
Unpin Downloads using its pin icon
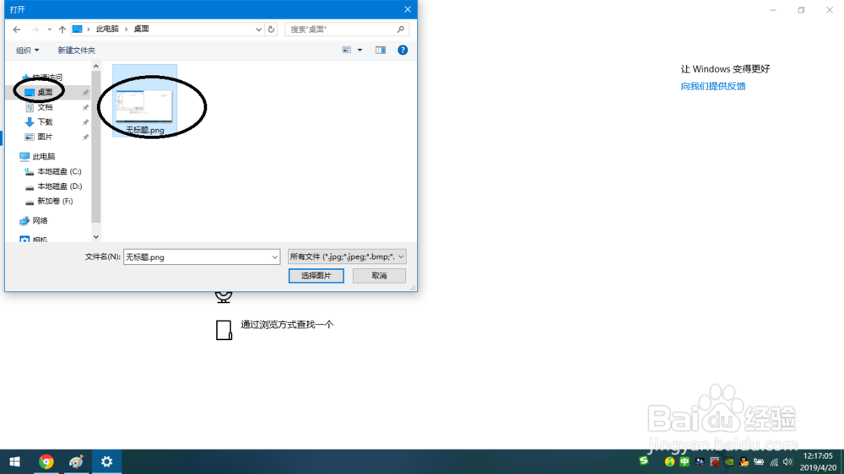(85, 122)
